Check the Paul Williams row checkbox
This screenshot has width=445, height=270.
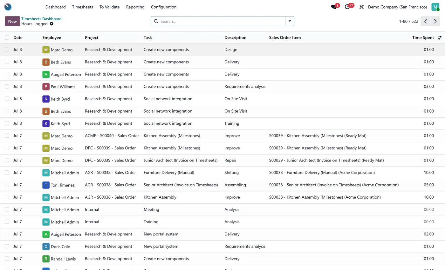pos(7,86)
